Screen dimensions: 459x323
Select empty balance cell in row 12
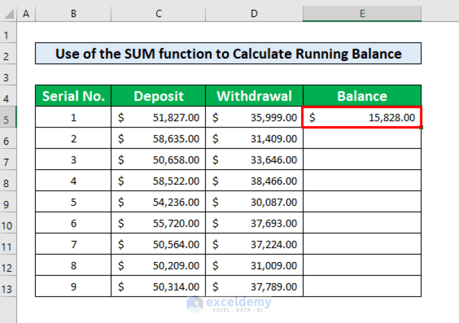coord(362,265)
